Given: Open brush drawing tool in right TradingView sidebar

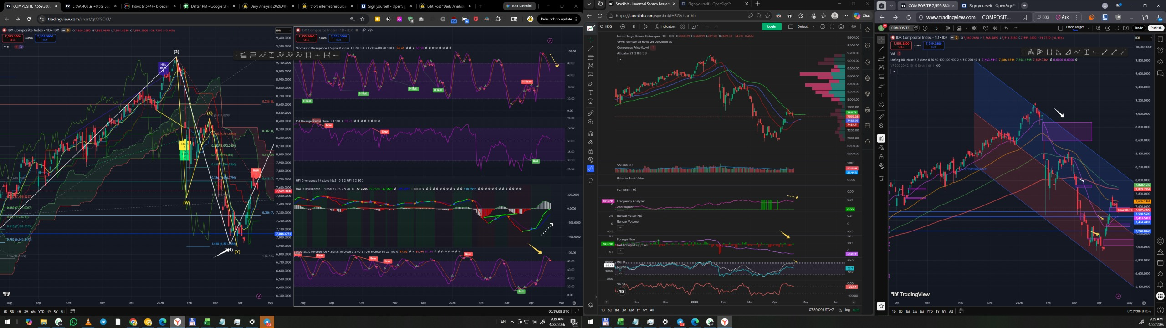Looking at the screenshot, I should 881,86.
